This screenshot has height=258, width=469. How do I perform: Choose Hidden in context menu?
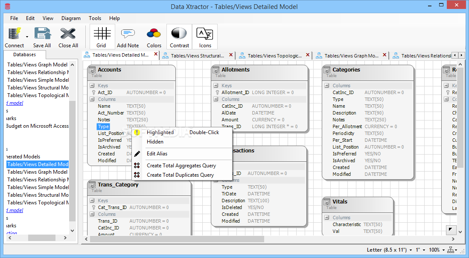click(x=182, y=142)
